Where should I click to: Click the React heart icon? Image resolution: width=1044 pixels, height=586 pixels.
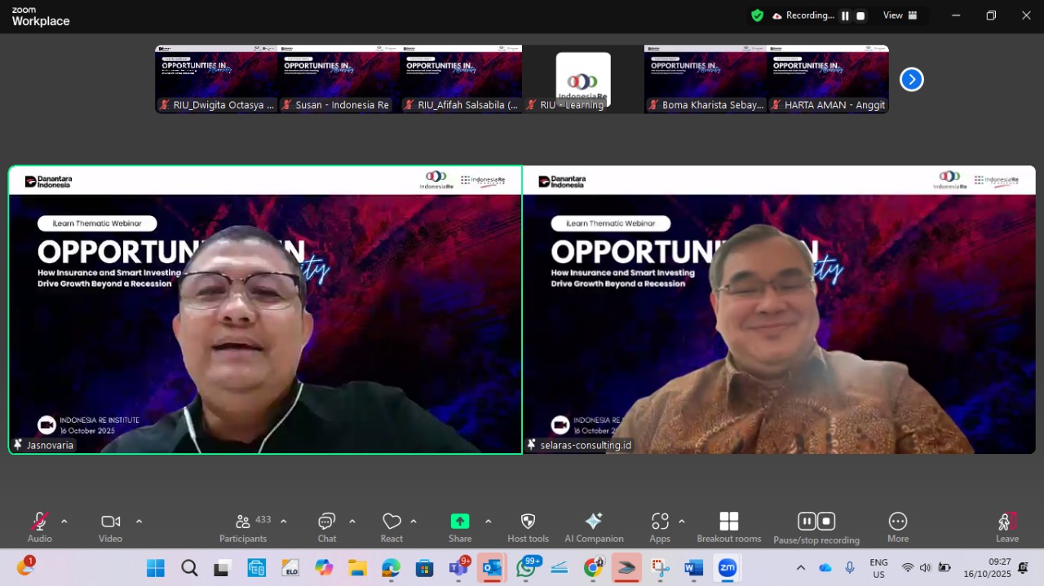point(391,527)
